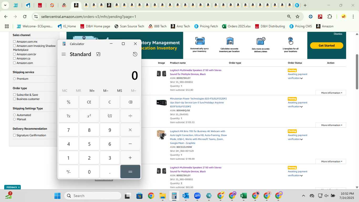The image size is (359, 202).
Task: Expand More information for Minuteman order
Action: point(331,125)
